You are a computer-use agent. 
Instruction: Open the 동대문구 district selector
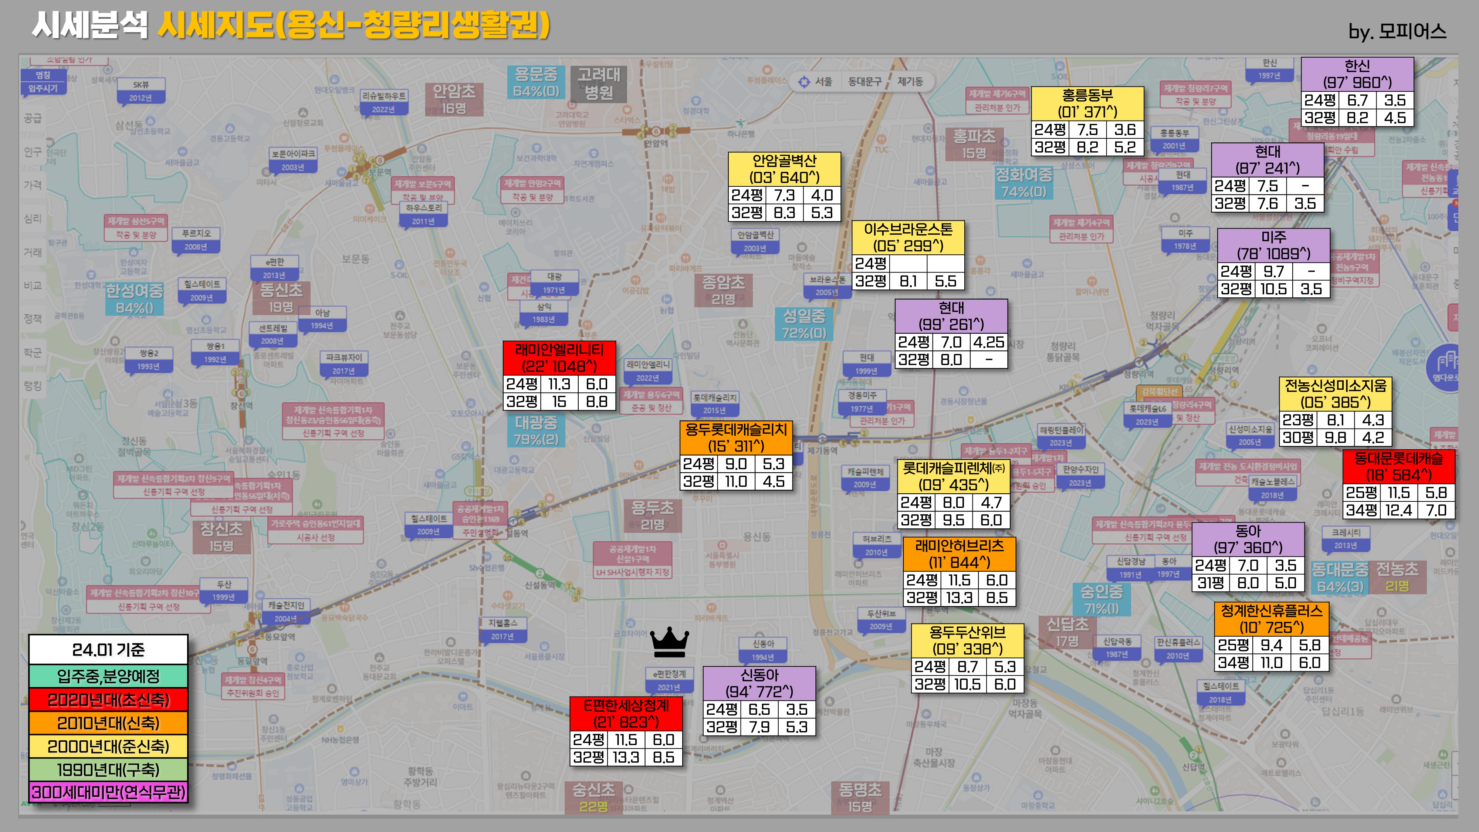pos(865,81)
